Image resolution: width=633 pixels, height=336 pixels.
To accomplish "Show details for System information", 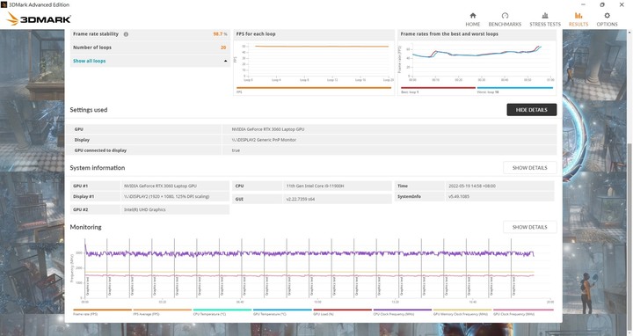I will 529,168.
